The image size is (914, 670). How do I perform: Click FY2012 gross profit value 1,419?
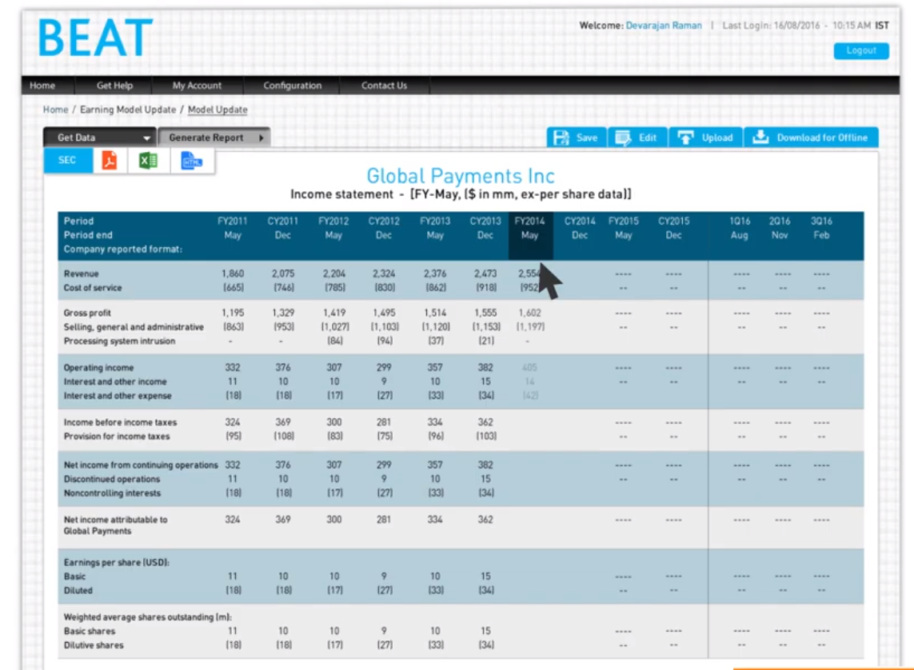pyautogui.click(x=334, y=313)
